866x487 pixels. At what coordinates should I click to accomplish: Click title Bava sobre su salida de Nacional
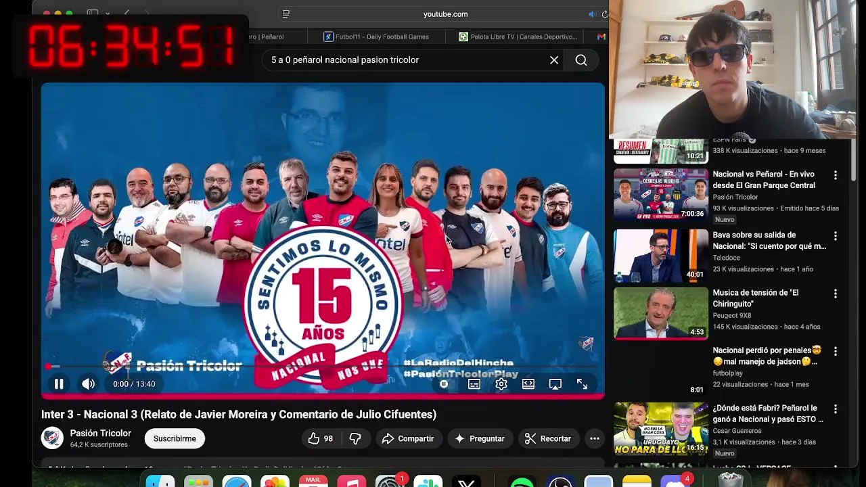pyautogui.click(x=769, y=240)
